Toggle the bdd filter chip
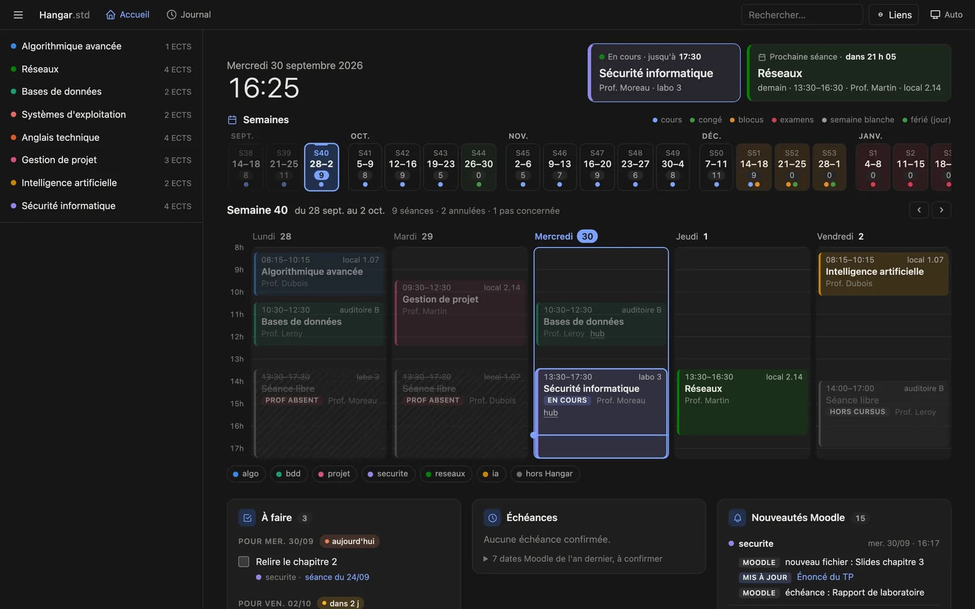This screenshot has width=975, height=609. tap(289, 474)
